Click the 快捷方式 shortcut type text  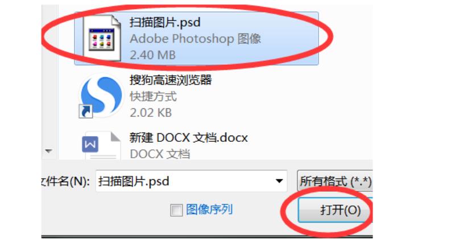[153, 96]
